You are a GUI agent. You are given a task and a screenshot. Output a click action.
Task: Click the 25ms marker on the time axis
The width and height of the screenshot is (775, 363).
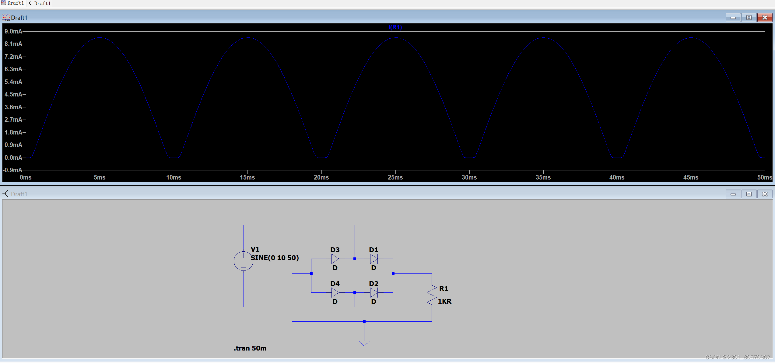tap(395, 177)
